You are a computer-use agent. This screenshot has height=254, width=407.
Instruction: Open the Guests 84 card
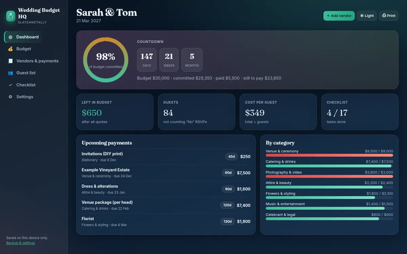tap(196, 112)
